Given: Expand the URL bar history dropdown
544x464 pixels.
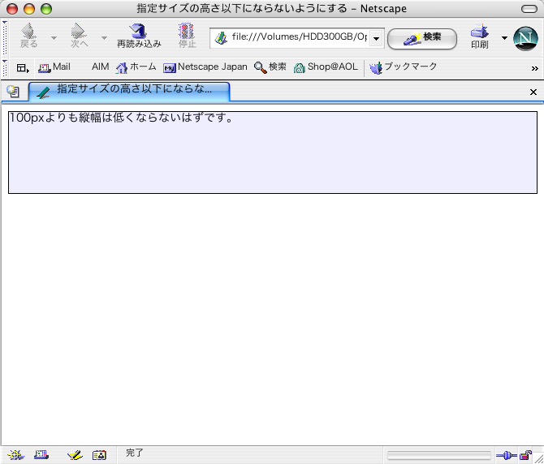Looking at the screenshot, I should coord(376,38).
